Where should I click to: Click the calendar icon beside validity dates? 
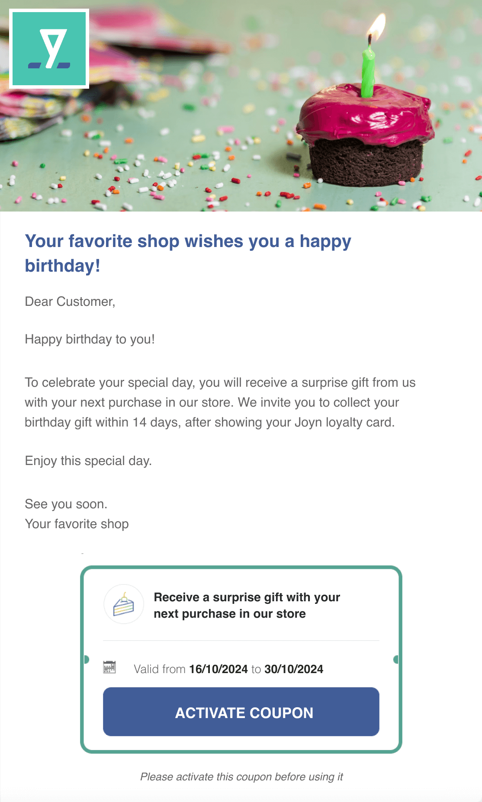point(109,667)
